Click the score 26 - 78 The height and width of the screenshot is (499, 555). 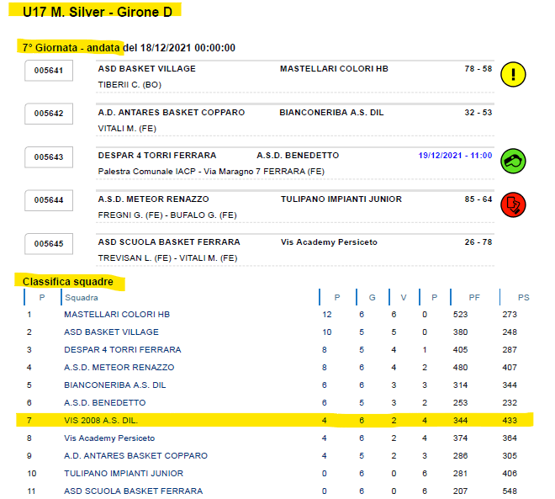click(x=478, y=242)
